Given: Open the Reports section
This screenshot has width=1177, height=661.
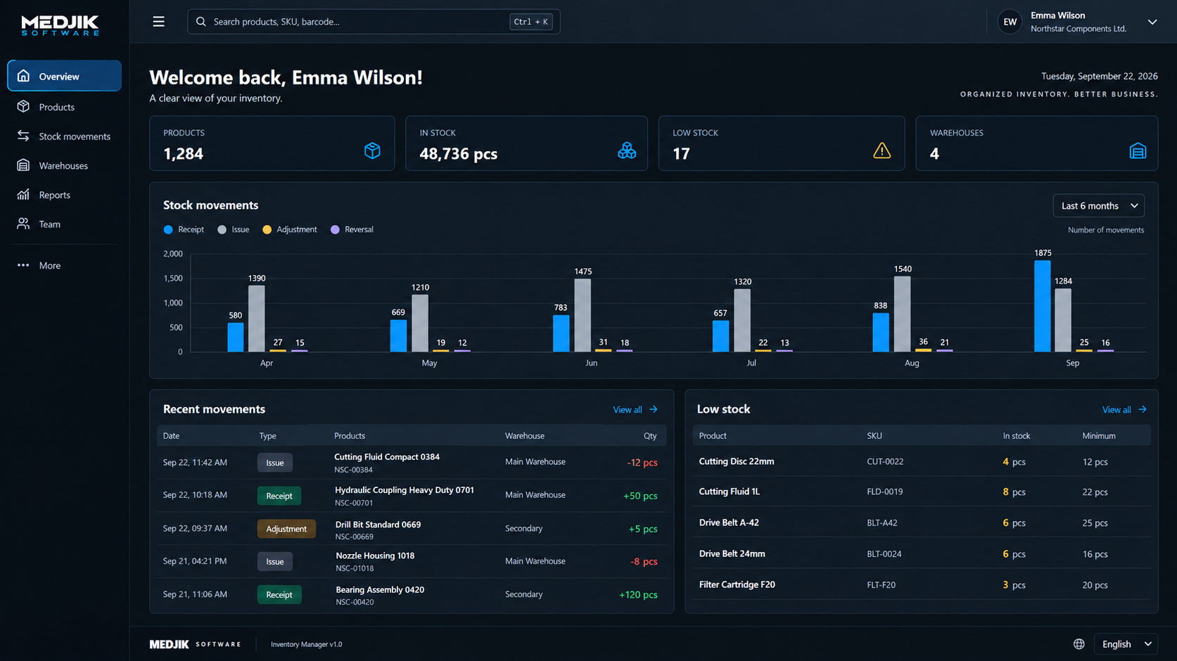Looking at the screenshot, I should click(64, 195).
